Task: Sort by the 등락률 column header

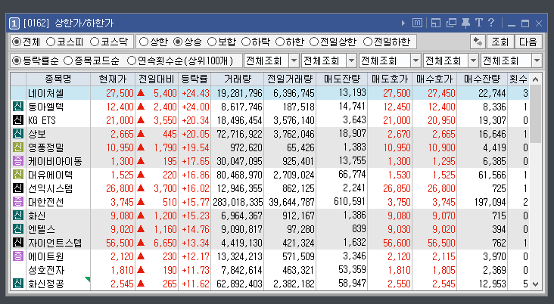Action: coord(195,79)
